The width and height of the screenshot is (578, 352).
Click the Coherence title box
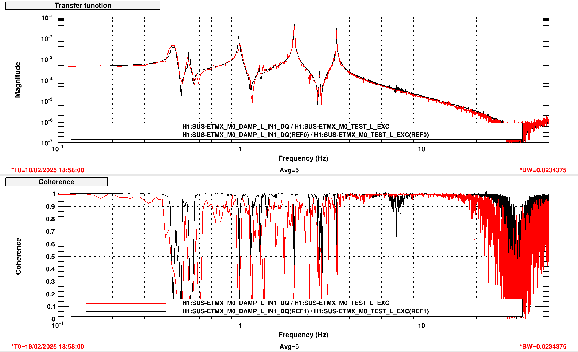pyautogui.click(x=56, y=182)
